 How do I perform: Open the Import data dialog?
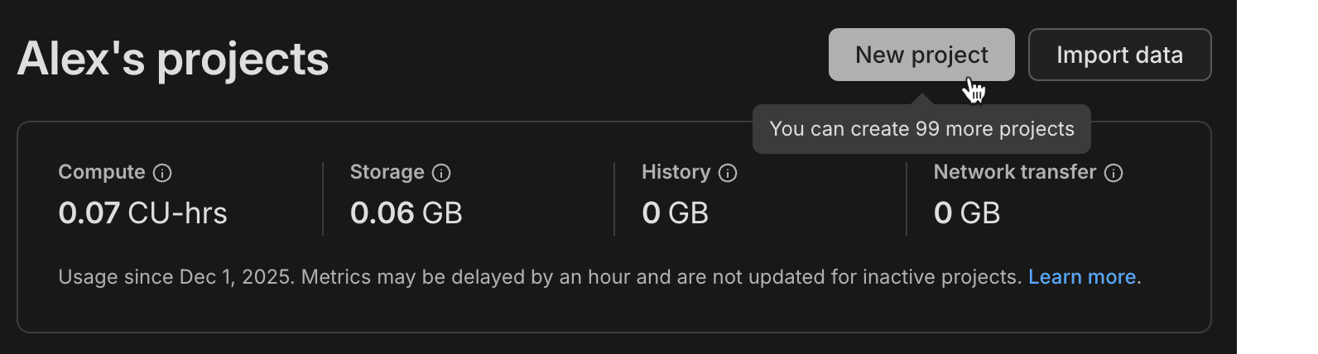(x=1119, y=55)
